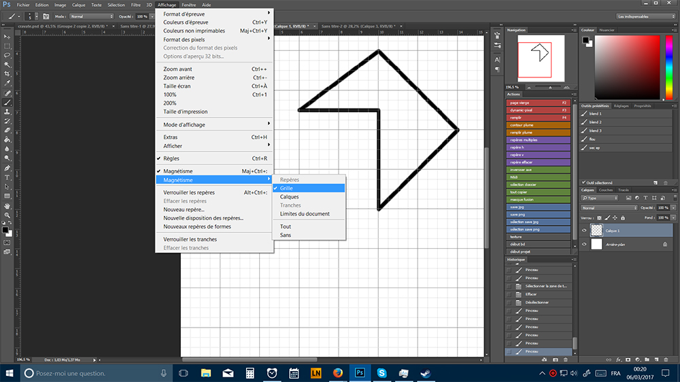Hide the Calque 1 layer with its eye
The width and height of the screenshot is (680, 382).
(584, 230)
